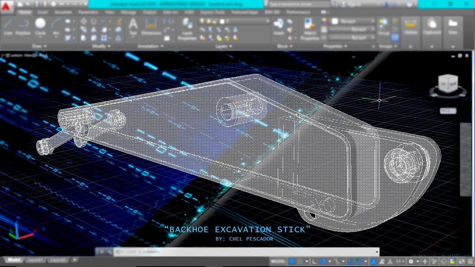The width and height of the screenshot is (475, 267).
Task: Start the Arc tool
Action: click(56, 24)
